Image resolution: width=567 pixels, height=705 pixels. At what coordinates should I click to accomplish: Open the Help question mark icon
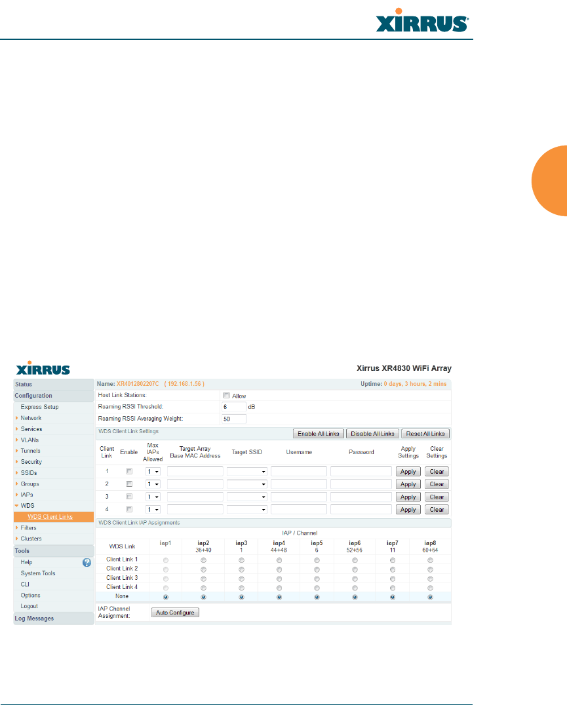tap(87, 562)
